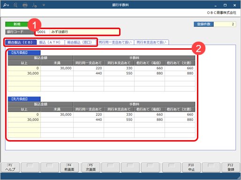Screen dimensions: 241x180
Task: Click the empty third 以上 row in 当方負担
Action: click(x=24, y=79)
